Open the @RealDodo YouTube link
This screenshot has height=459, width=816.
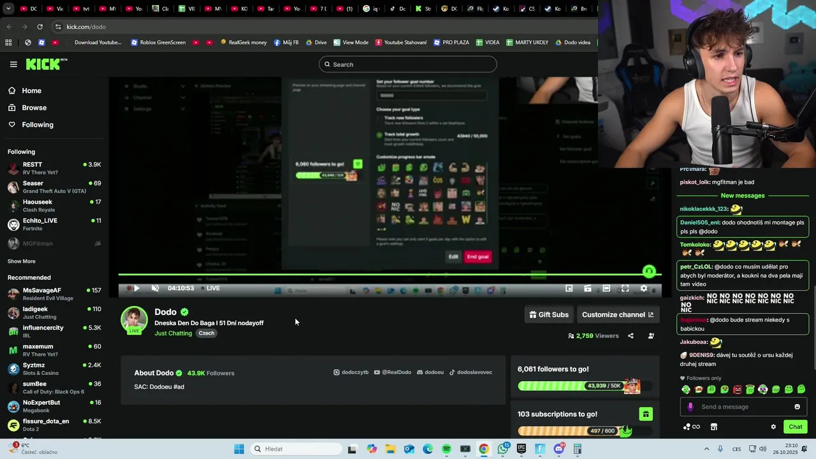pyautogui.click(x=393, y=372)
